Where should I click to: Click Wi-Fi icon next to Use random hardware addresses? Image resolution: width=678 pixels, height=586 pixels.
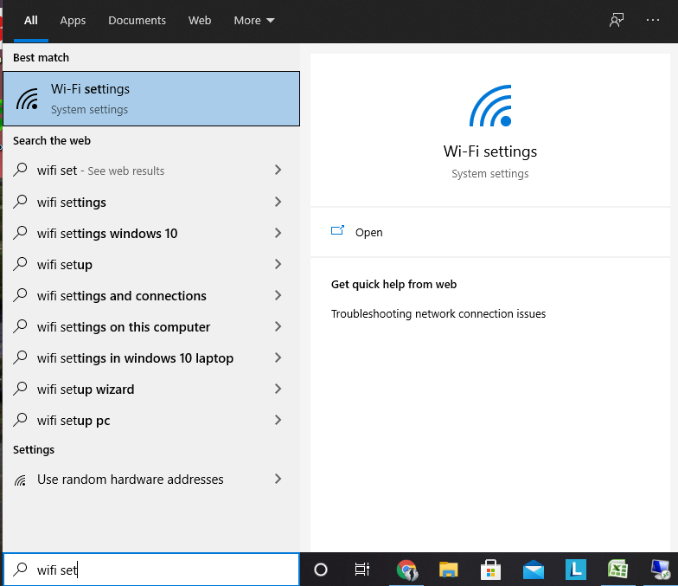20,480
